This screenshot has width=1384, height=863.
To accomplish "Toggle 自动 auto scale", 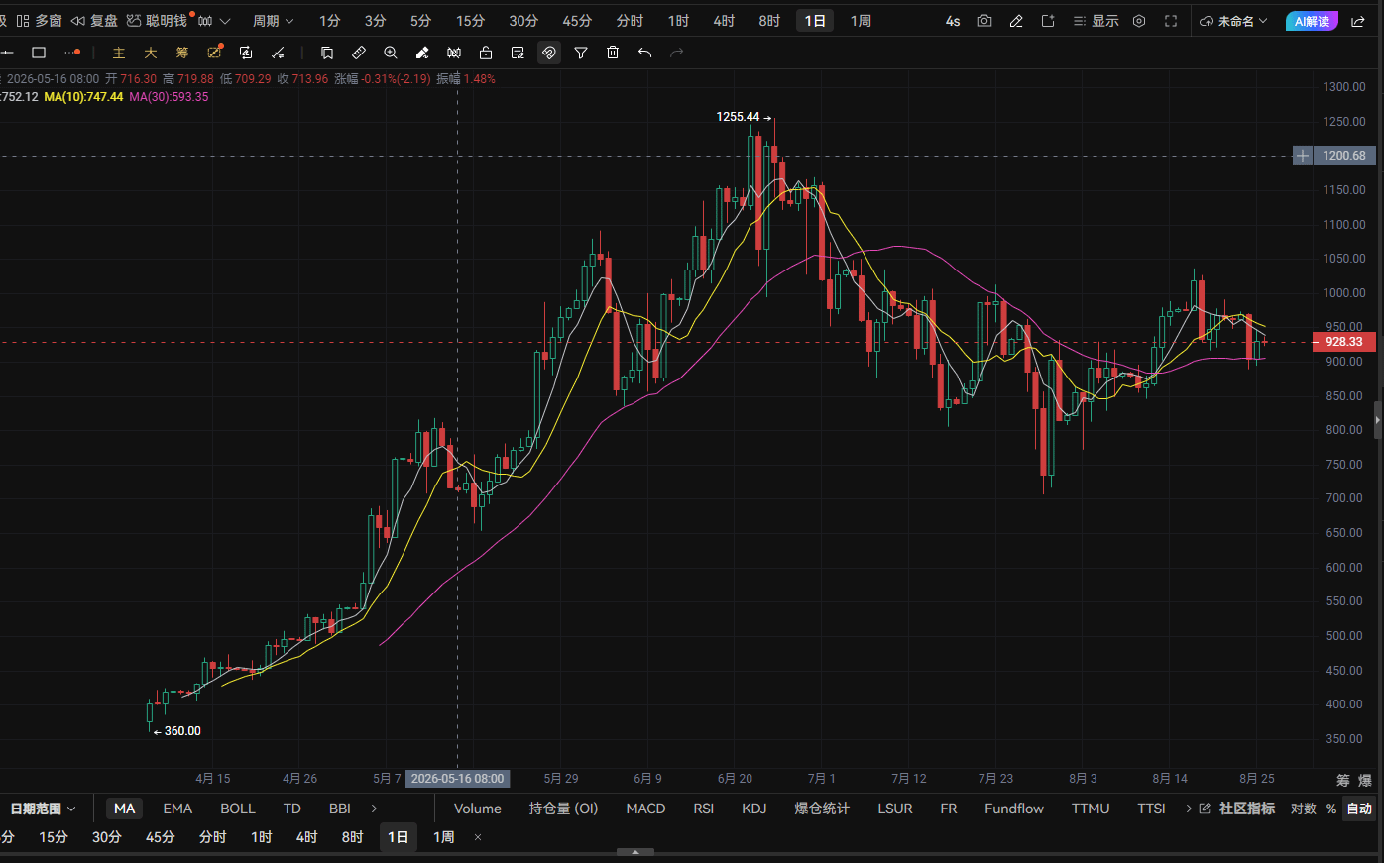I will [x=1359, y=809].
